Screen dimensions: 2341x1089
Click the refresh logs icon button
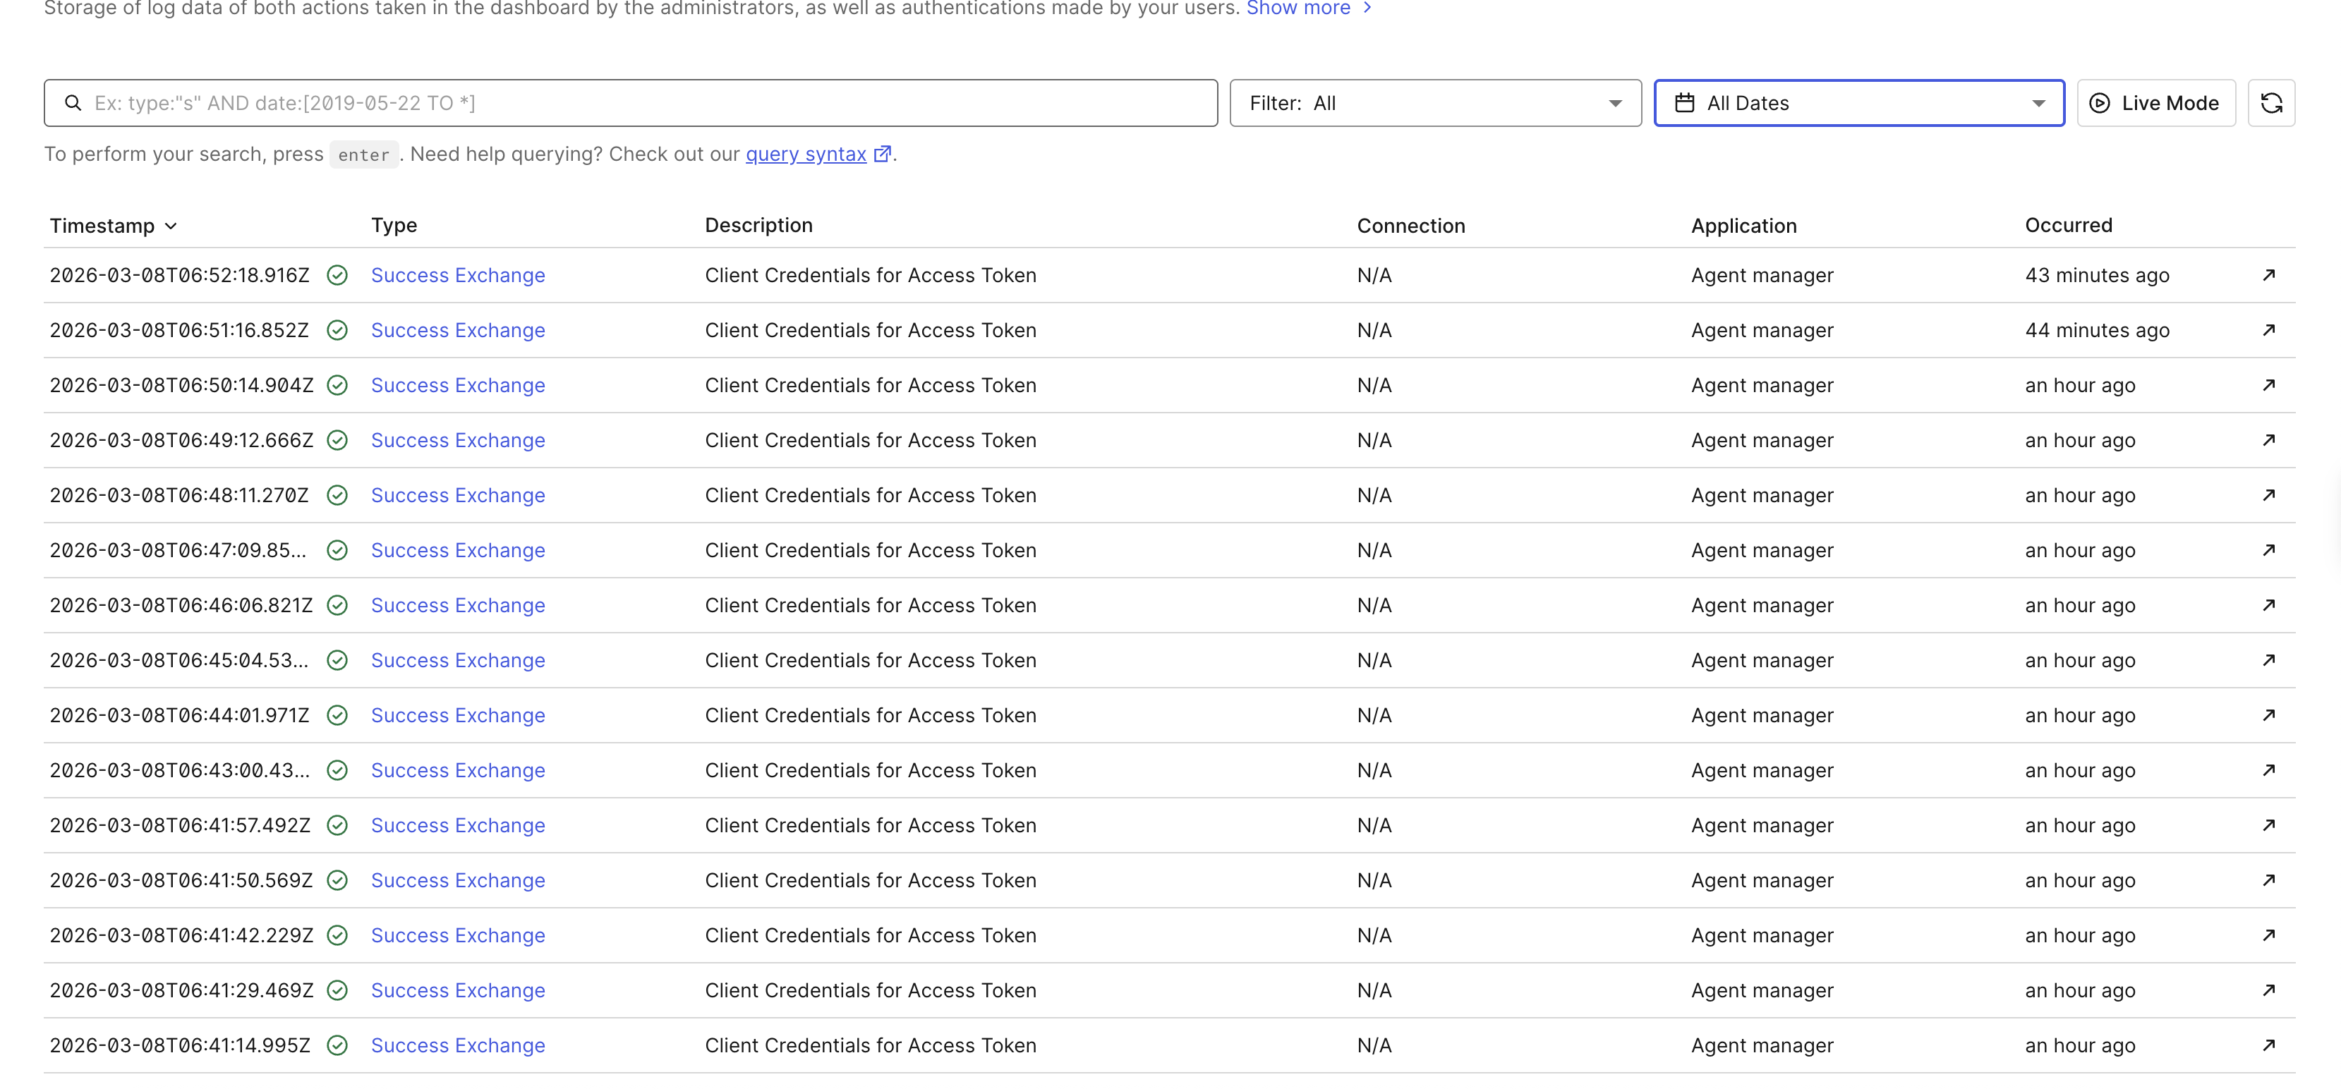tap(2270, 103)
